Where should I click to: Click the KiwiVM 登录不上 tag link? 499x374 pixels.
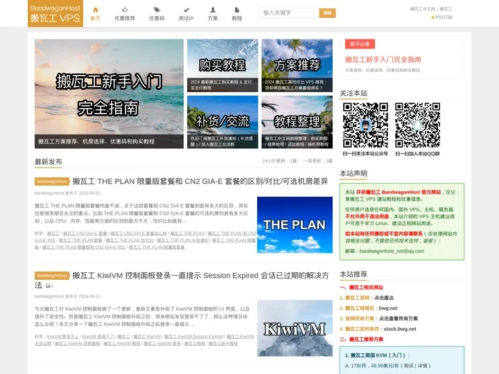(62, 337)
